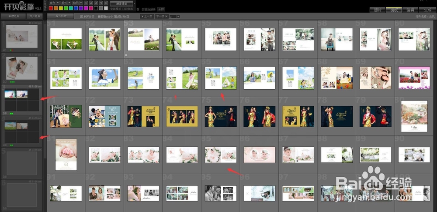
Task: Open the 类别 category dropdown
Action: click(54, 3)
